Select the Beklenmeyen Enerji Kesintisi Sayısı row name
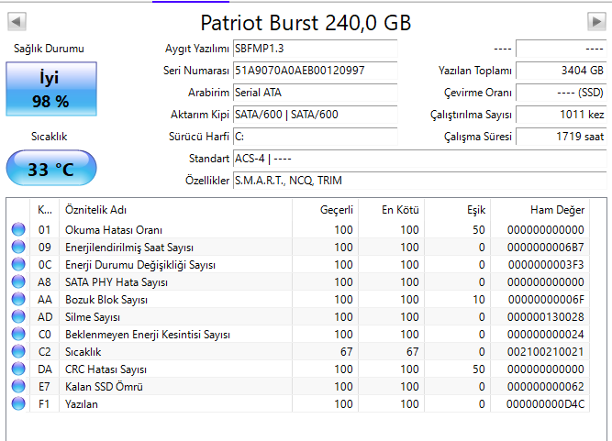The height and width of the screenshot is (441, 612). (148, 335)
